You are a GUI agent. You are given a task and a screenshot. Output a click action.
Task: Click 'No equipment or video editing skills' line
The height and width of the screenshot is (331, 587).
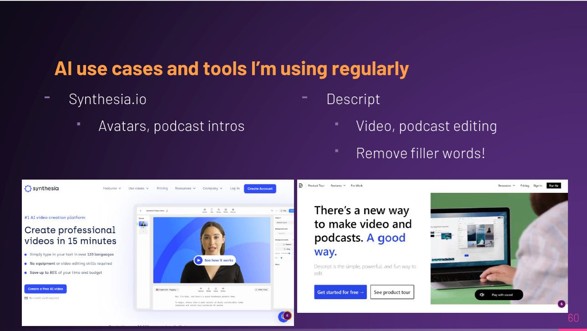pyautogui.click(x=71, y=263)
